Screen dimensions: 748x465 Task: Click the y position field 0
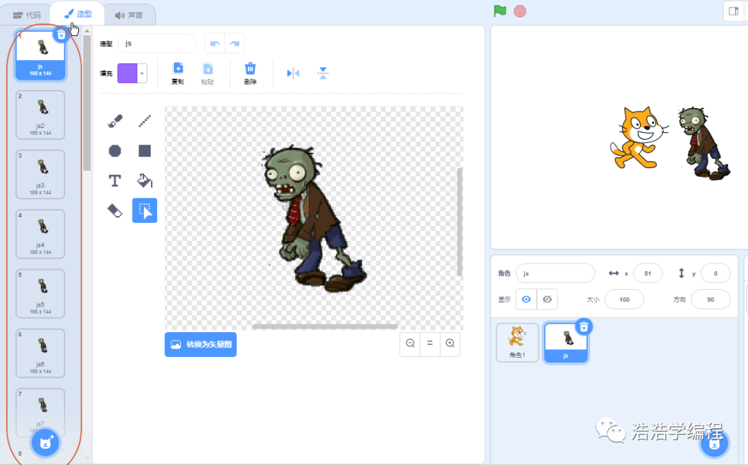pyautogui.click(x=715, y=273)
